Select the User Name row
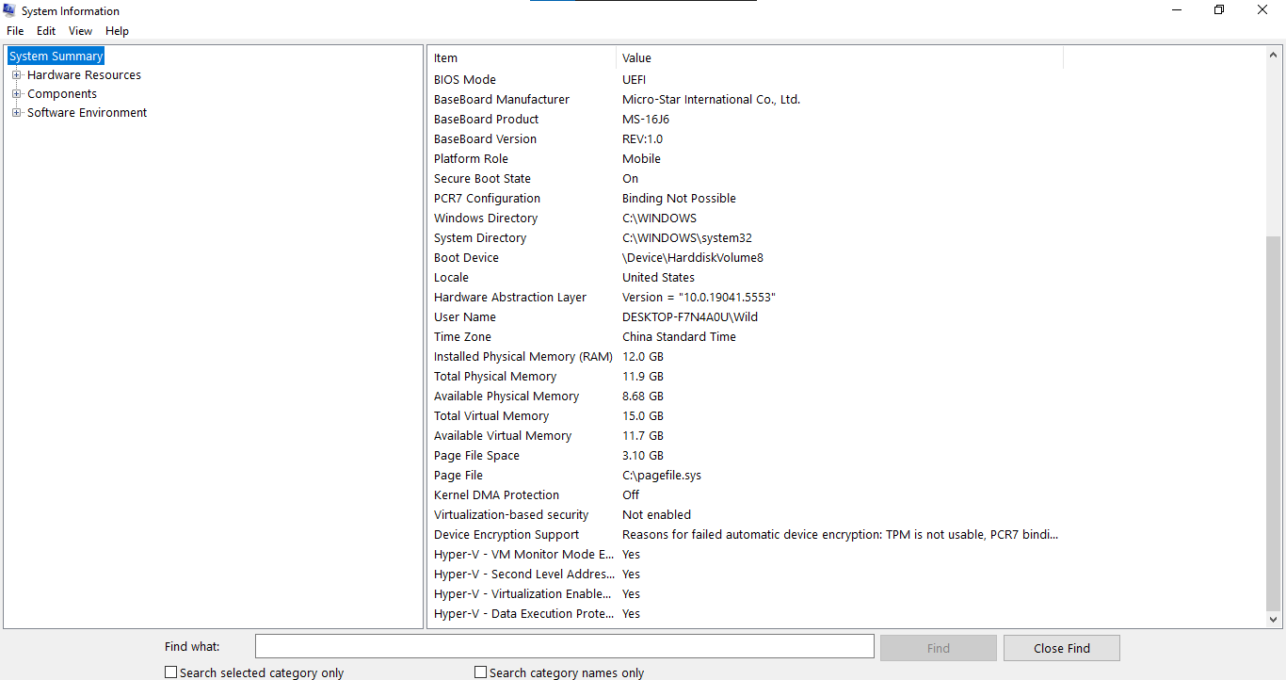The width and height of the screenshot is (1286, 680). click(x=746, y=317)
